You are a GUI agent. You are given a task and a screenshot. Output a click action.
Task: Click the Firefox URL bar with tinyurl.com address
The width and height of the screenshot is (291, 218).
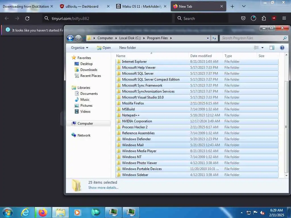click(107, 18)
